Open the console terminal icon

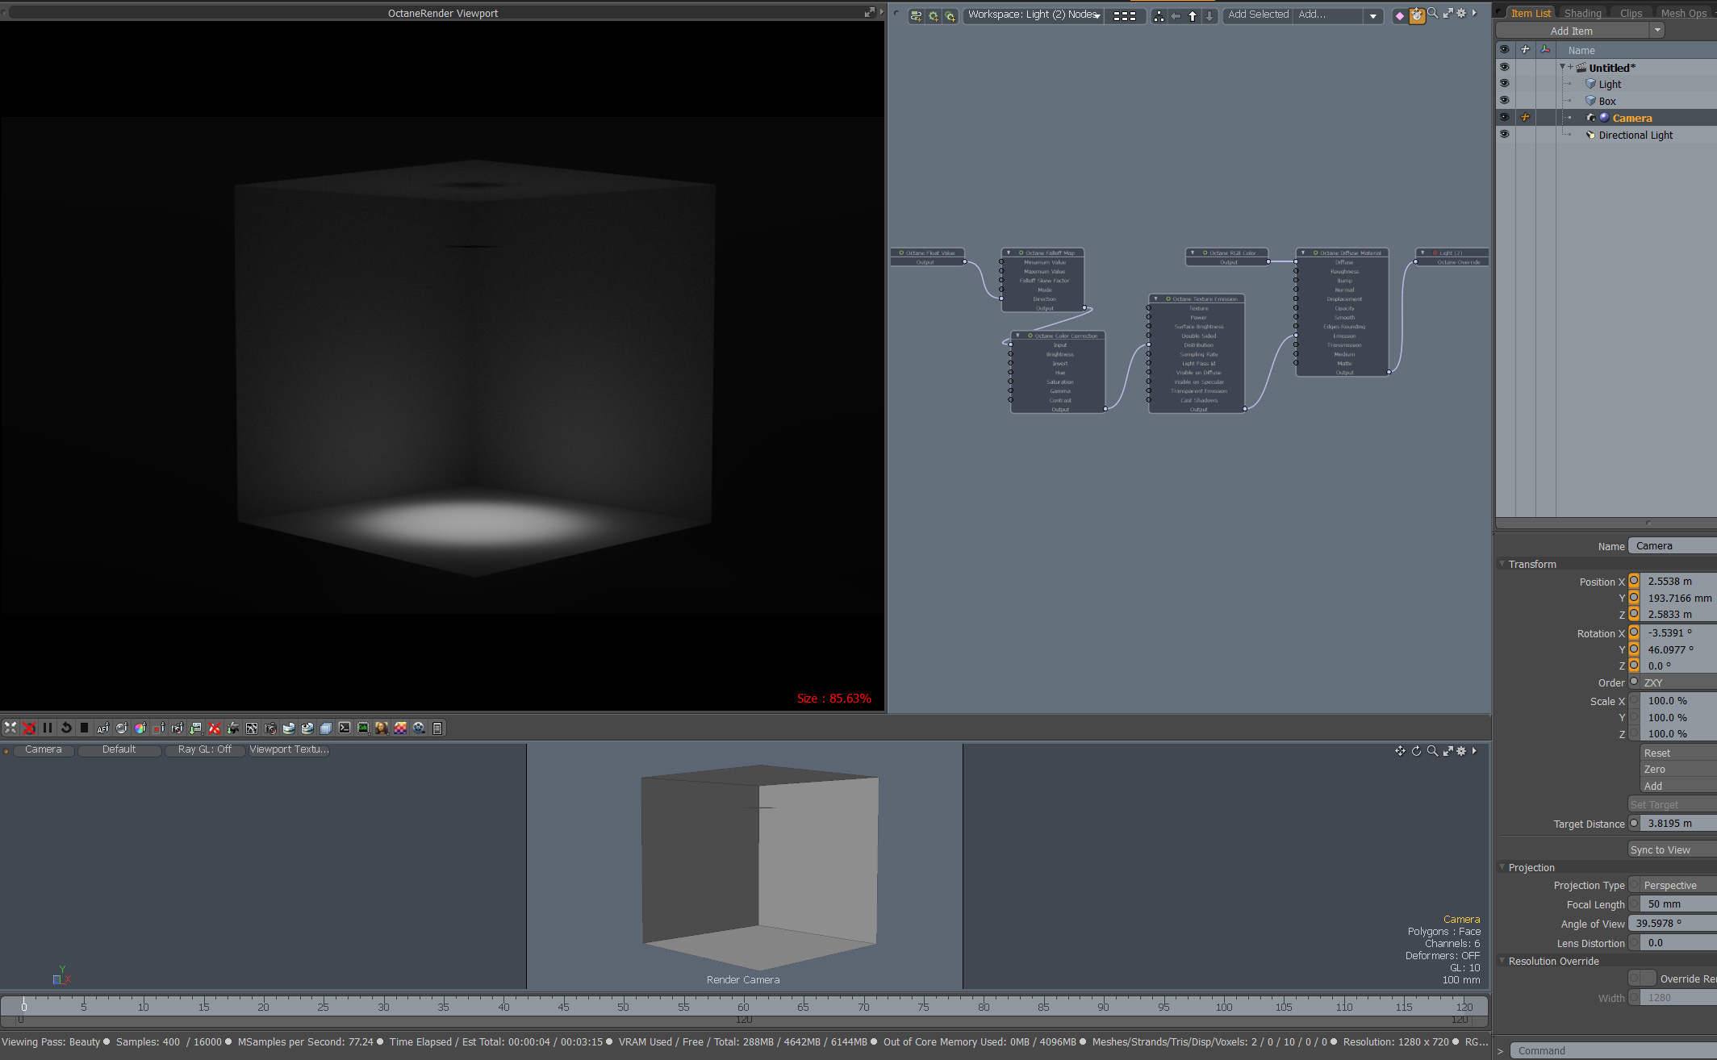(345, 728)
